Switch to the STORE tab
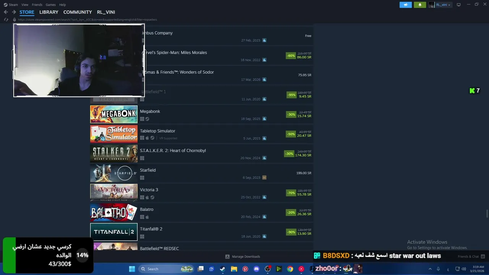The width and height of the screenshot is (489, 275). point(27,12)
